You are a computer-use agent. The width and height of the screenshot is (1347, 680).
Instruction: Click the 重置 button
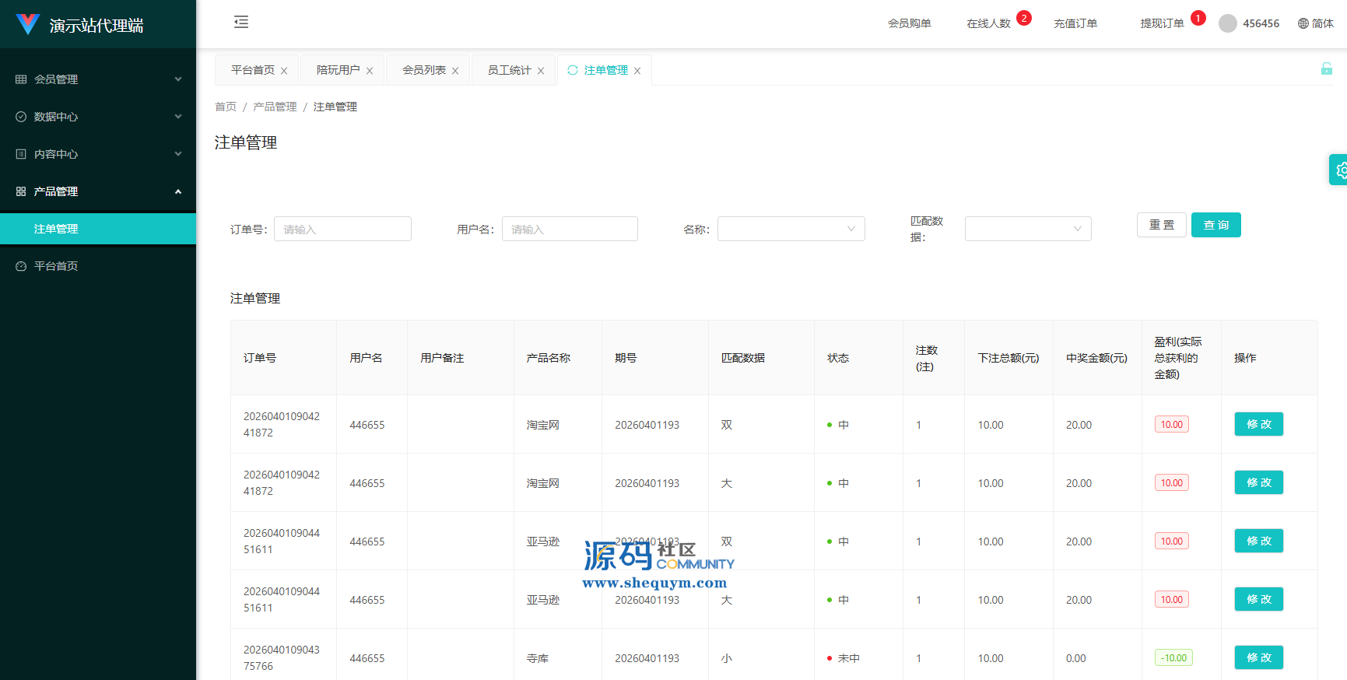[1161, 225]
